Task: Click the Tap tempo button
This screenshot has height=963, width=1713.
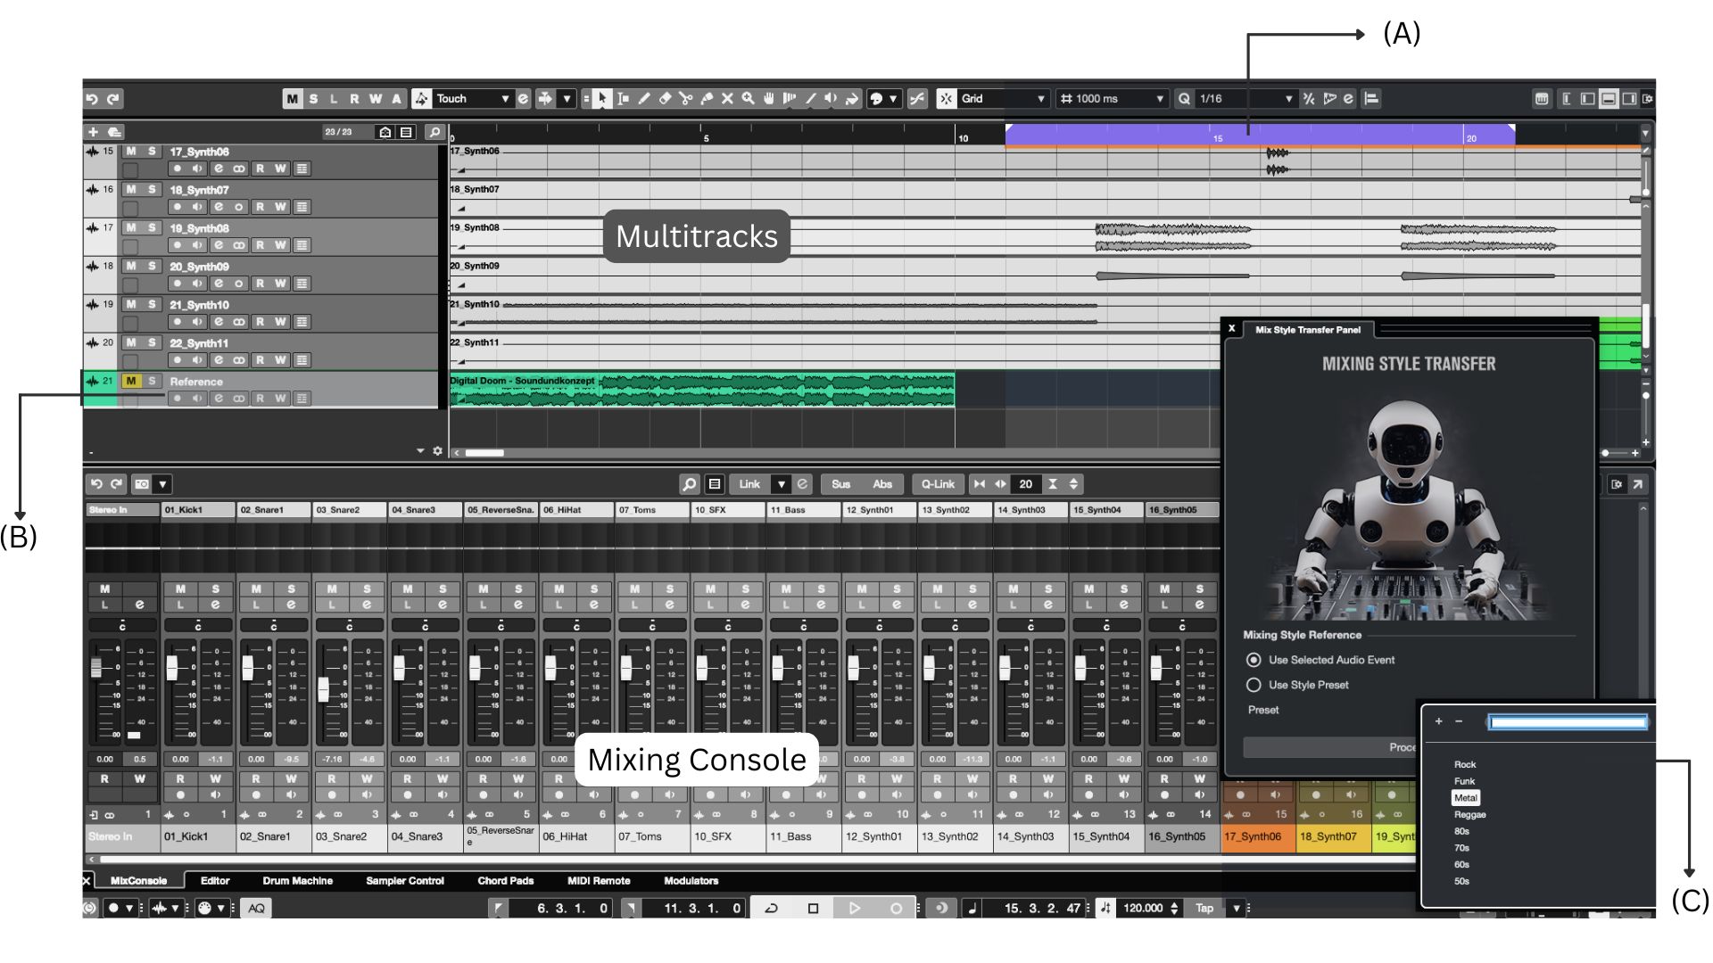Action: pos(1204,909)
